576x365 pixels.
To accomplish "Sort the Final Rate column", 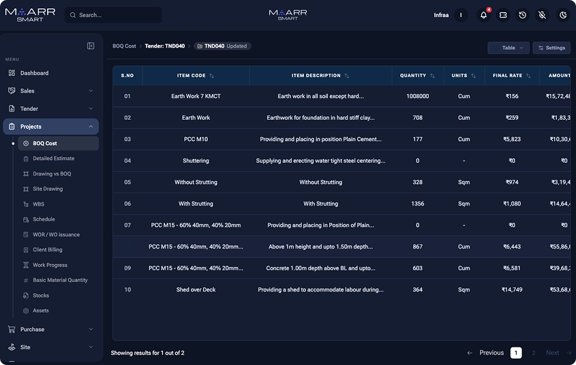I will 528,76.
